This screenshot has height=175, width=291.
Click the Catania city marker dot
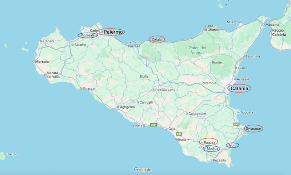[228, 88]
